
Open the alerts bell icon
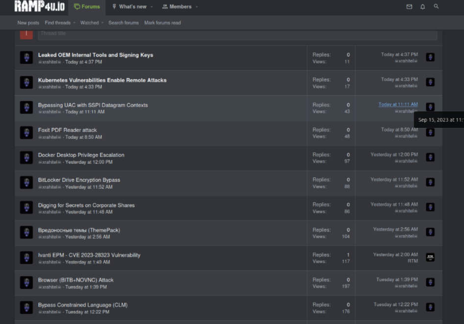422,7
